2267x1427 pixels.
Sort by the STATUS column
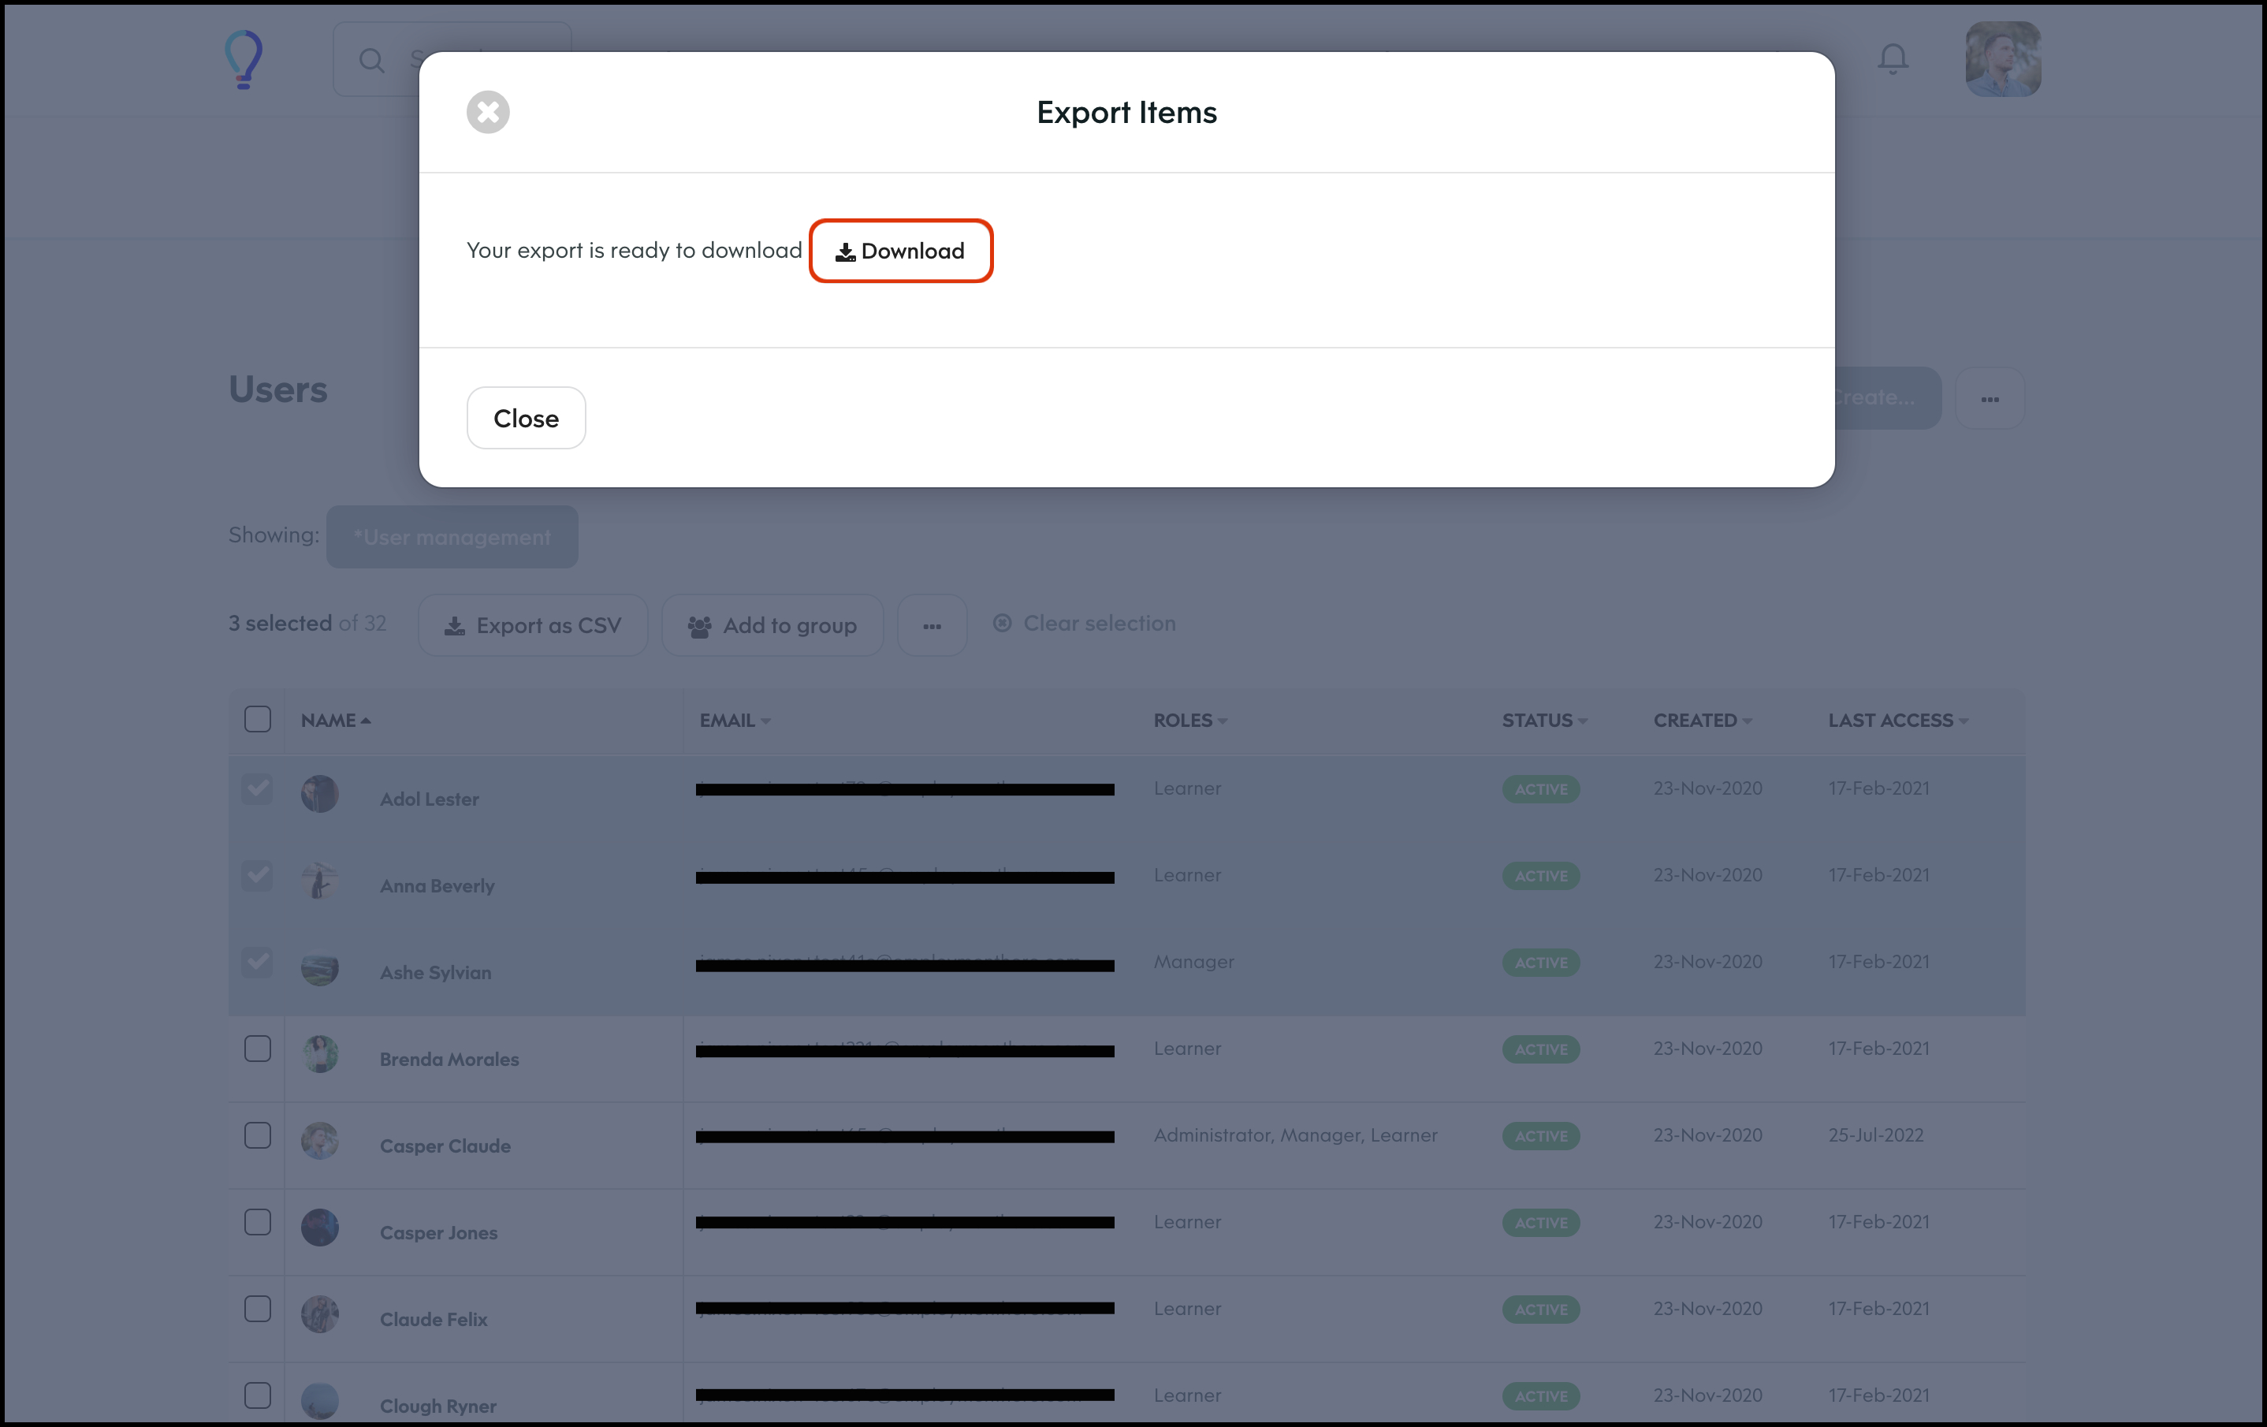(1545, 721)
